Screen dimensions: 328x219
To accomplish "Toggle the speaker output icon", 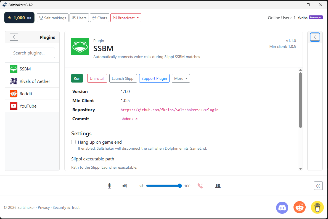I will (x=125, y=186).
